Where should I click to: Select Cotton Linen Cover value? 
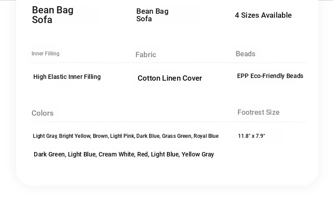(170, 78)
